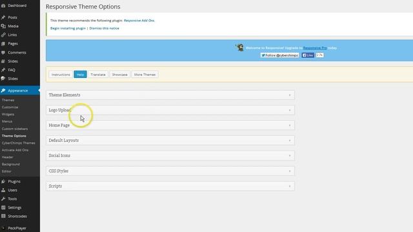Open the Showcase tab
The height and width of the screenshot is (232, 413).
click(119, 75)
